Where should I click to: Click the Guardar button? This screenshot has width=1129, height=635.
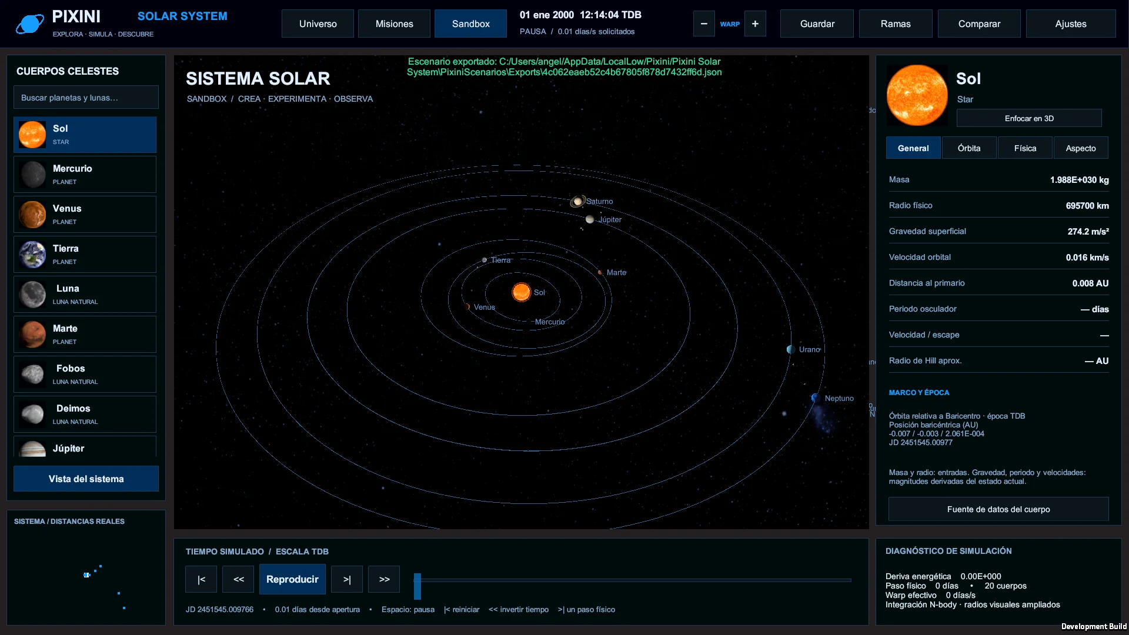pyautogui.click(x=817, y=24)
